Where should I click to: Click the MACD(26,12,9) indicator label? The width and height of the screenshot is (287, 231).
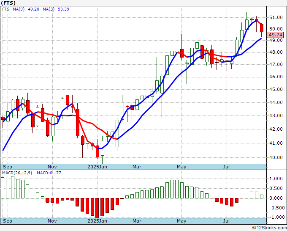[17, 173]
